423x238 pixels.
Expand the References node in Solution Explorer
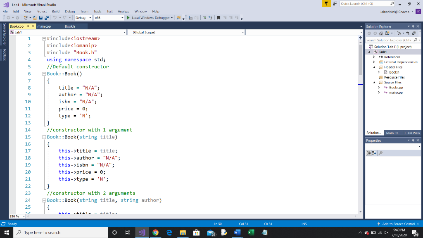point(374,57)
